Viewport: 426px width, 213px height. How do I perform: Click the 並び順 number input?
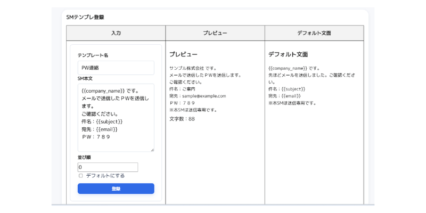[x=108, y=167]
